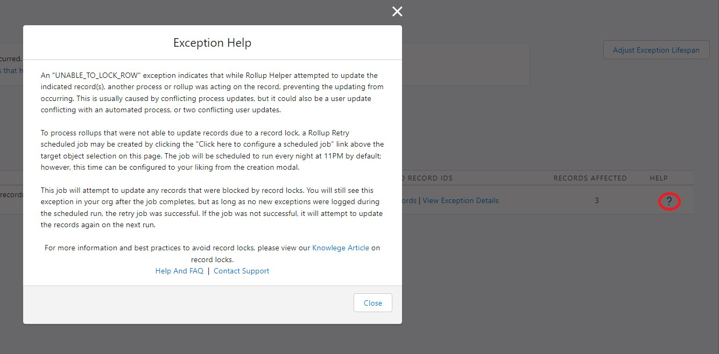
Task: Open the Help And FAQ link
Action: click(x=179, y=271)
